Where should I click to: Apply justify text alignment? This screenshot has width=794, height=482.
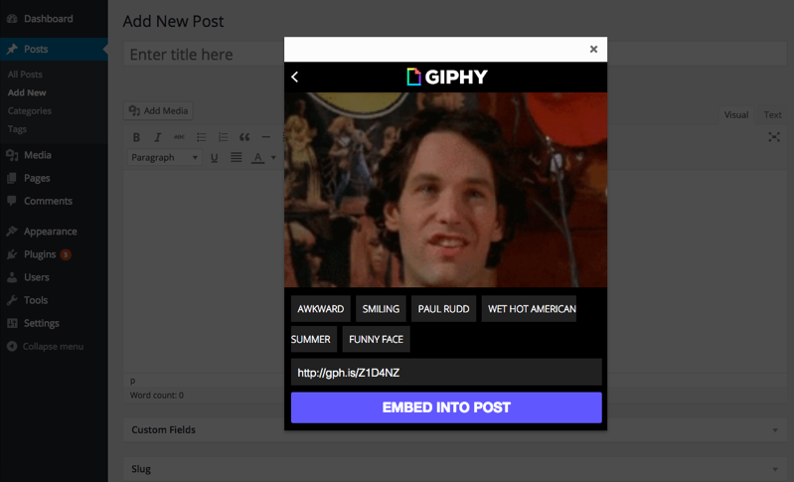click(x=236, y=157)
